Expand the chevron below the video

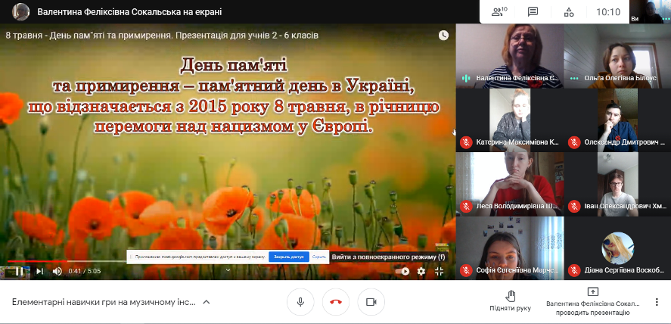pyautogui.click(x=228, y=269)
